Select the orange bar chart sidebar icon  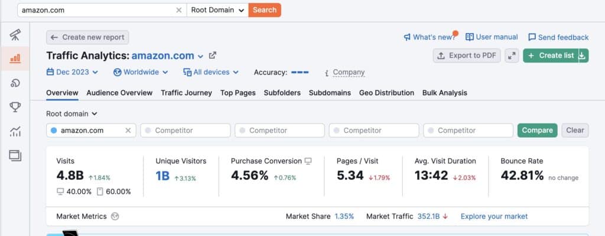click(x=15, y=58)
